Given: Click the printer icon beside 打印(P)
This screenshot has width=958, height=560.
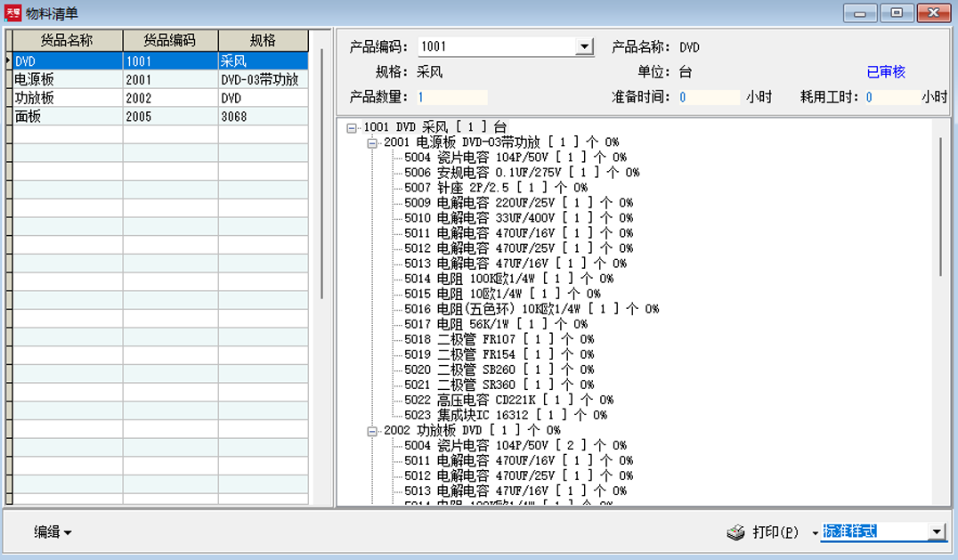Looking at the screenshot, I should tap(735, 532).
